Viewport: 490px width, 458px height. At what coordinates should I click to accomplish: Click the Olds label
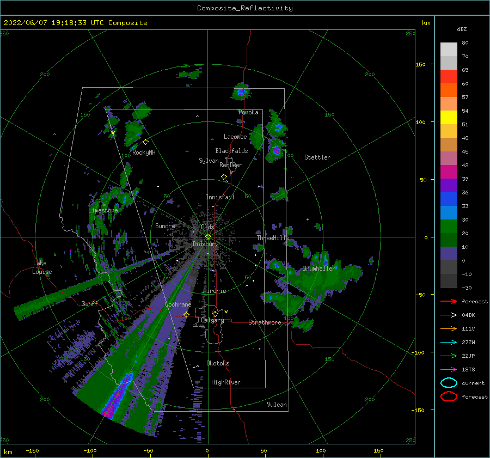tap(207, 227)
